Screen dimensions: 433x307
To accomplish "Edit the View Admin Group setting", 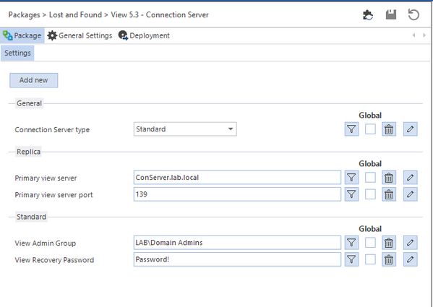I will (x=410, y=243).
